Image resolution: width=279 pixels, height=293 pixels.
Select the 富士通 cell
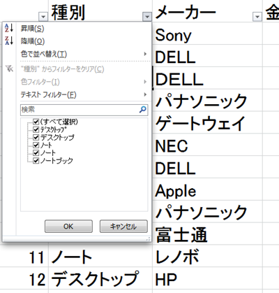pyautogui.click(x=207, y=234)
